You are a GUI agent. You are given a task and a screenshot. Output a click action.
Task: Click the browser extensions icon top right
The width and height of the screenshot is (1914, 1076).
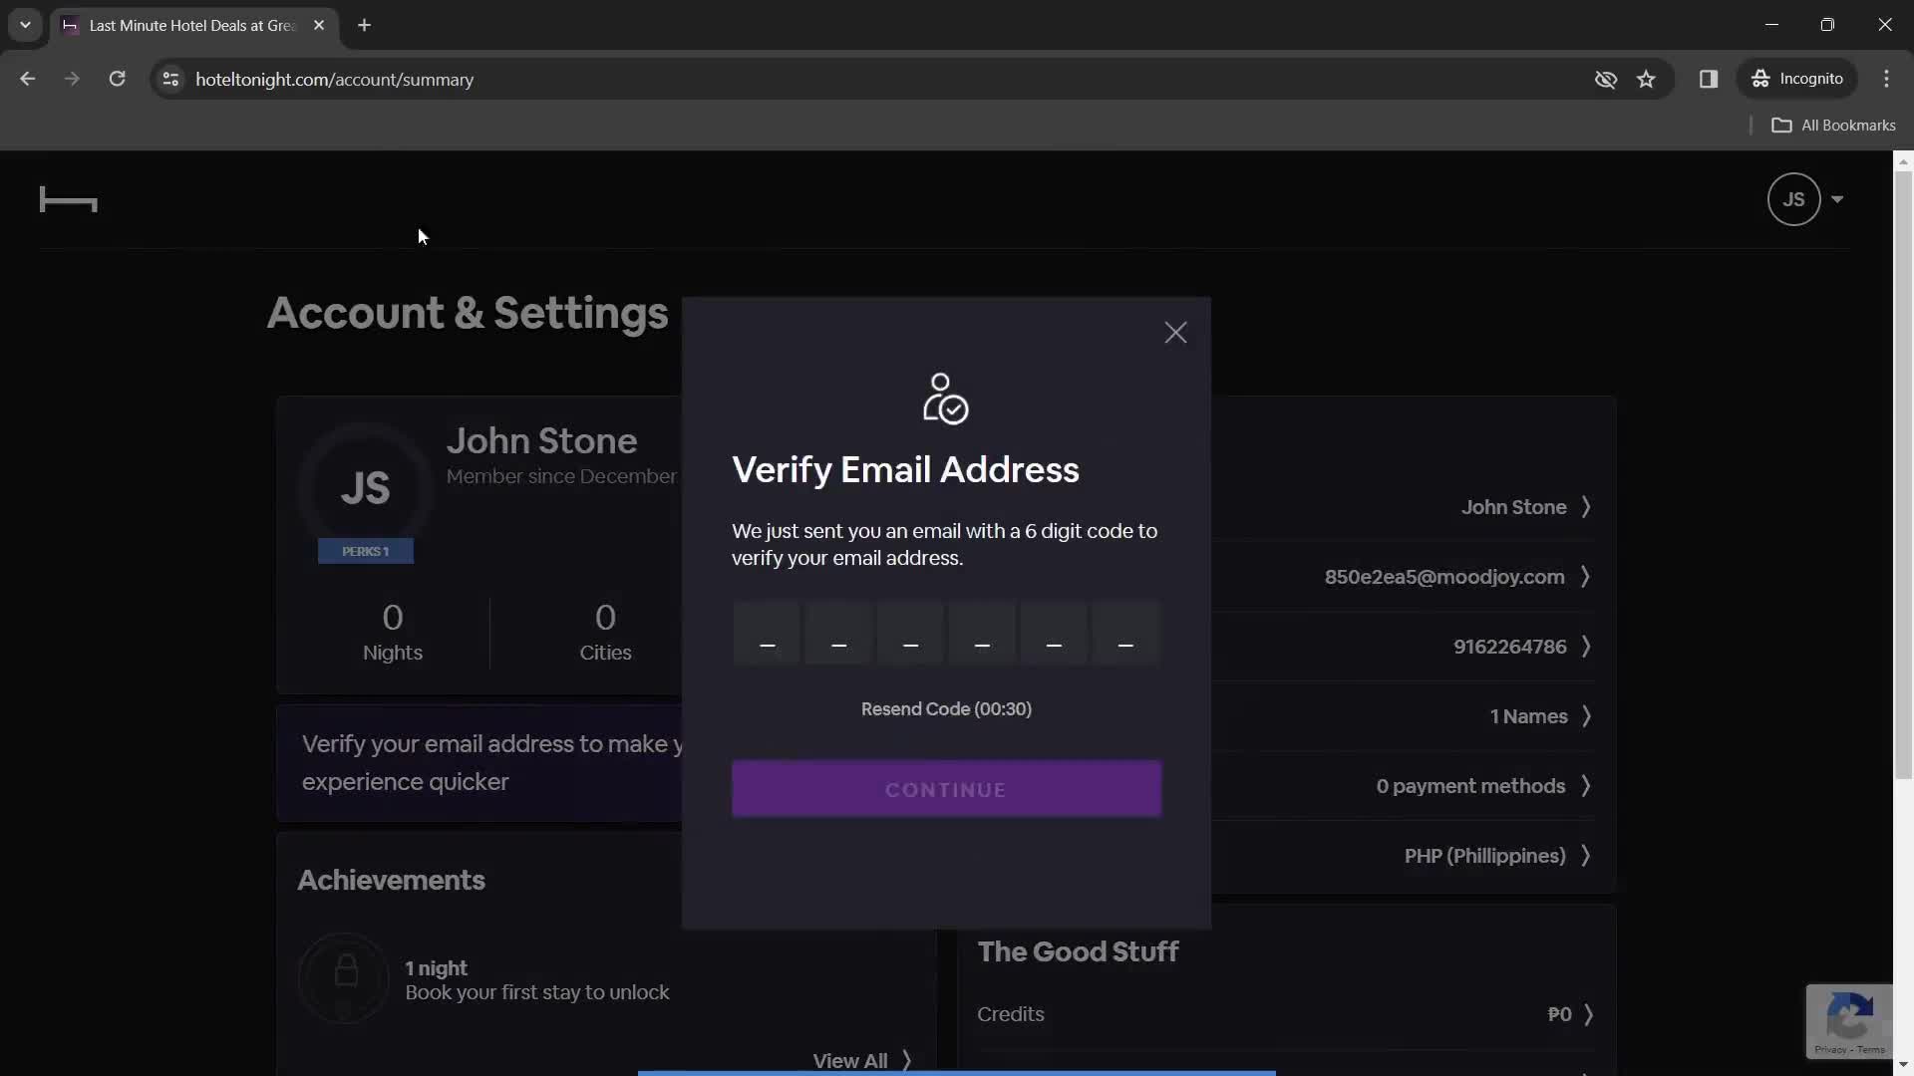point(1708,79)
